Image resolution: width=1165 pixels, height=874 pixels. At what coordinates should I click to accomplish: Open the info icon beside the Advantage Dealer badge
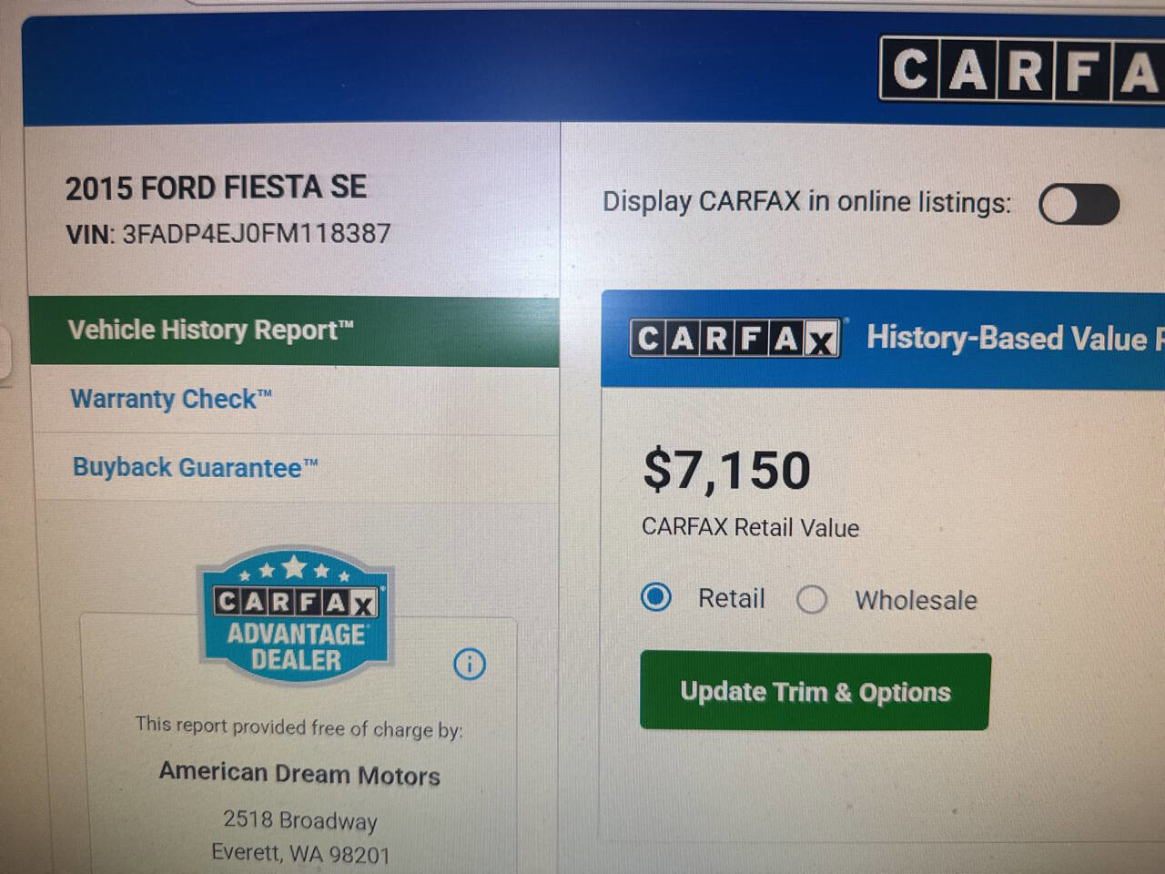(470, 664)
